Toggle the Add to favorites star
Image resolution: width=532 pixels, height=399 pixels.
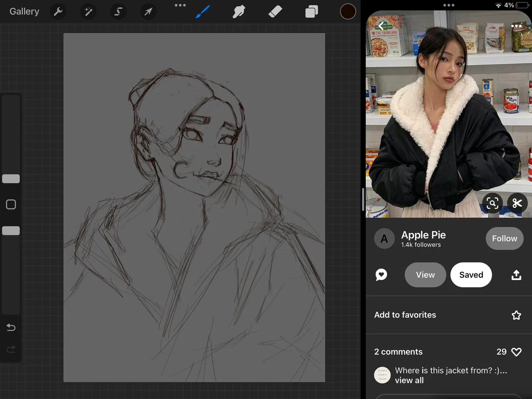(x=516, y=315)
